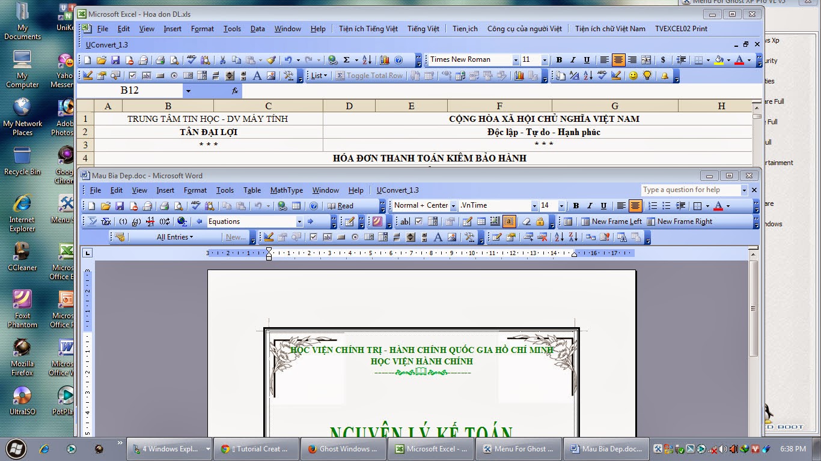This screenshot has height=461, width=821.
Task: Click MathType TeX toggle icon in Word
Action: point(106,221)
